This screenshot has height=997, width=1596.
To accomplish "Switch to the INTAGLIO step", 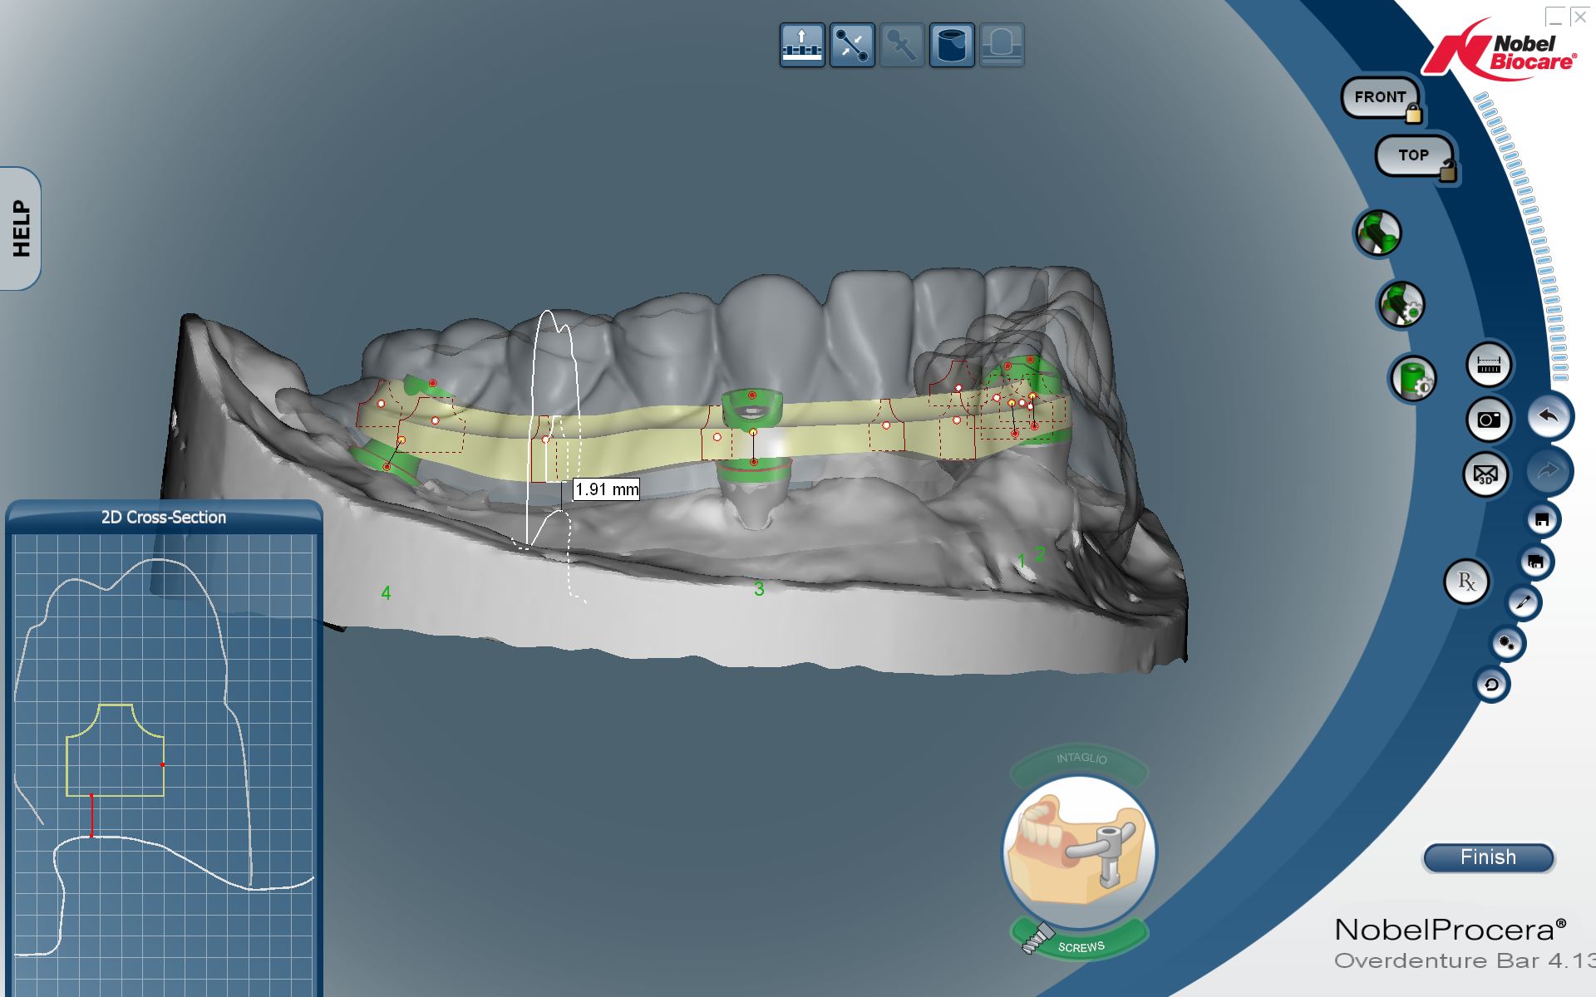I will click(x=1080, y=759).
